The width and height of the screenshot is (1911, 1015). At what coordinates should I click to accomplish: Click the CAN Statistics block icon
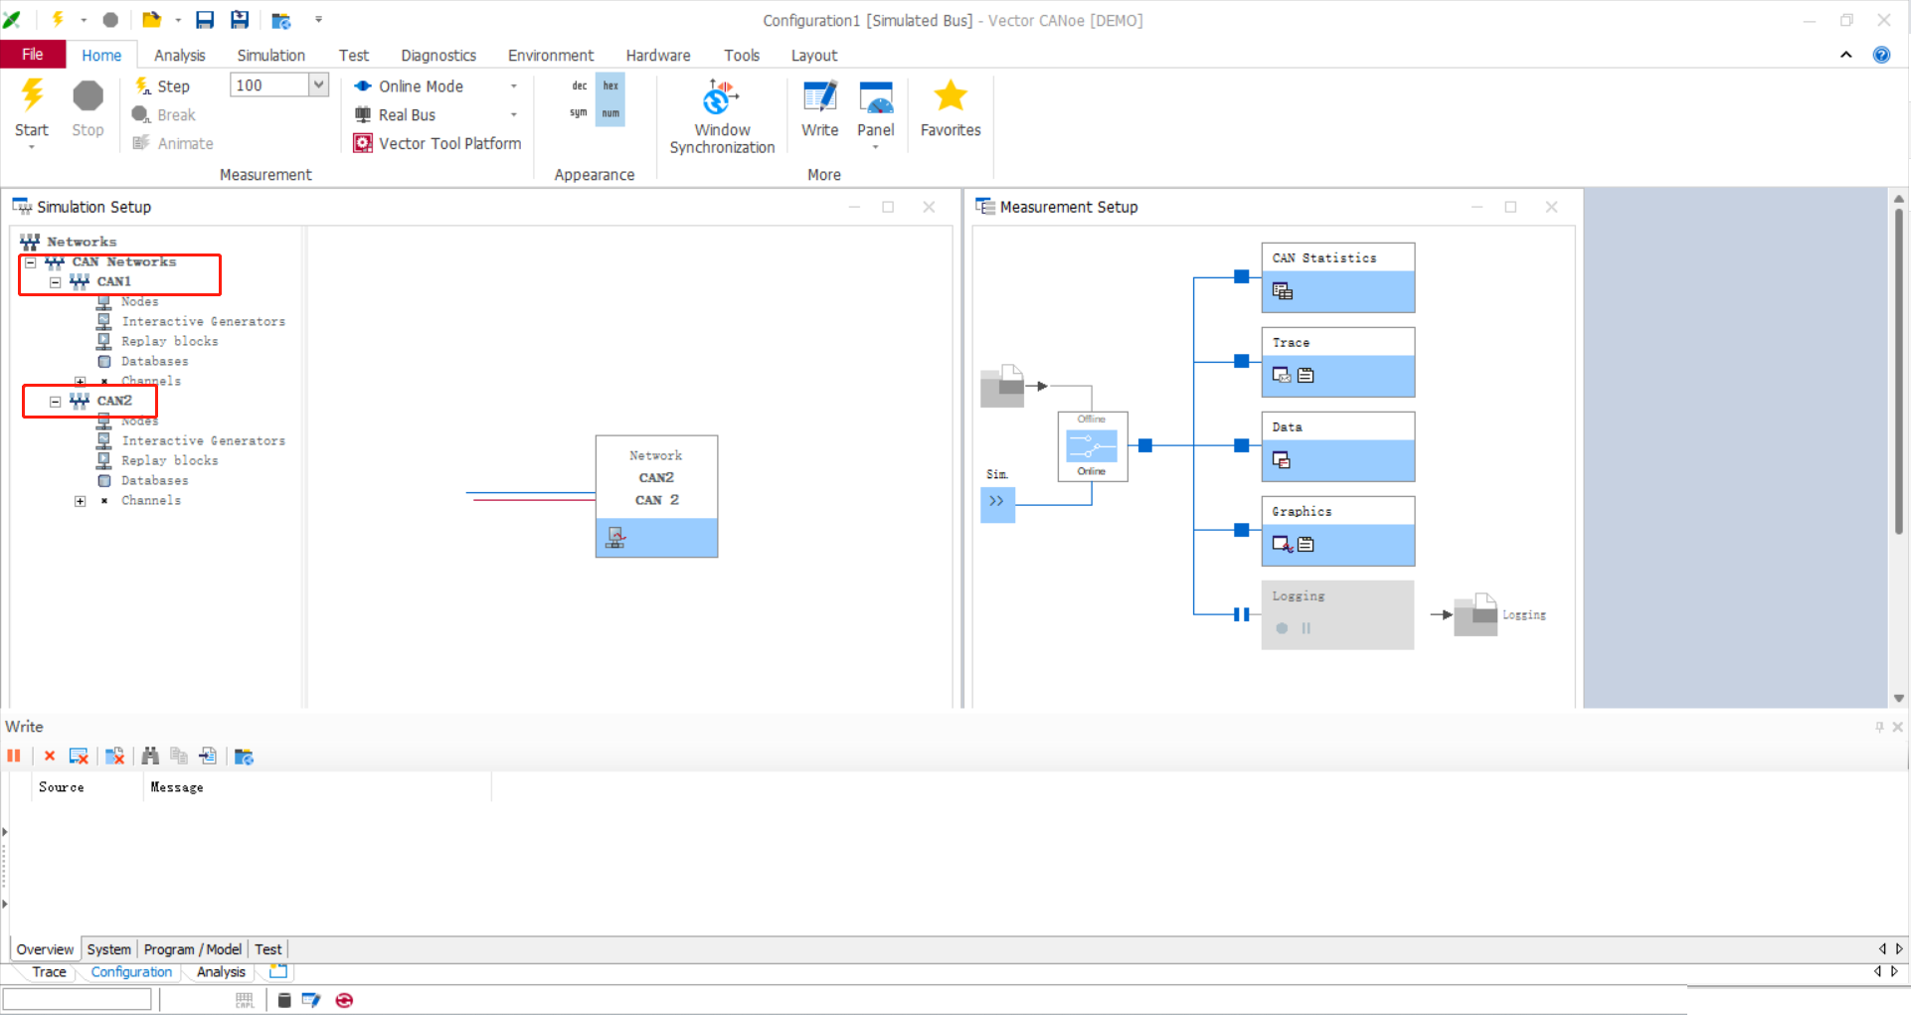[1283, 291]
